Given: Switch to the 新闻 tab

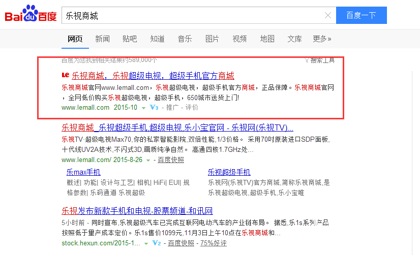Looking at the screenshot, I should click(x=102, y=39).
